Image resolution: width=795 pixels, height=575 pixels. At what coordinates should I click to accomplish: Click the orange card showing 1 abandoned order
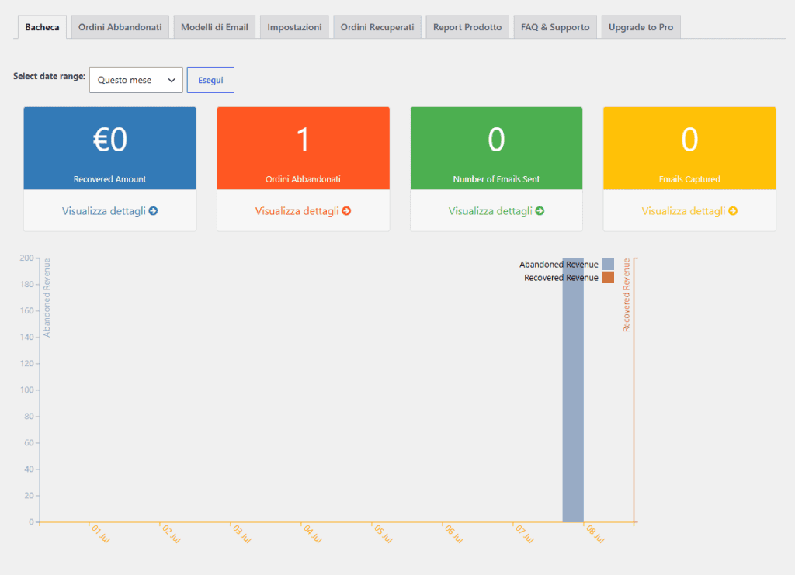pos(304,148)
